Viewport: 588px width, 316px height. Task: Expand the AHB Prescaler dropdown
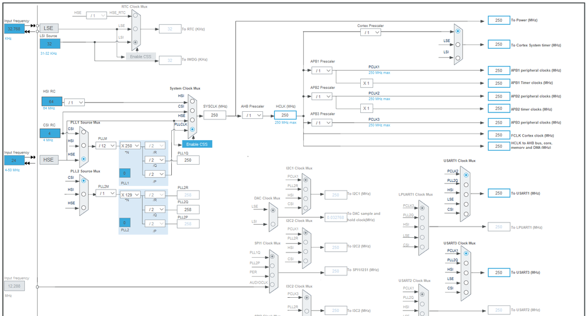point(252,115)
